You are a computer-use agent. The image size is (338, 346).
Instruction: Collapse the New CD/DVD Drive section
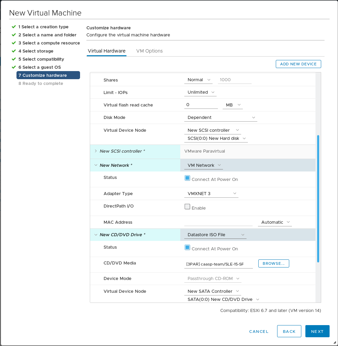(96, 235)
